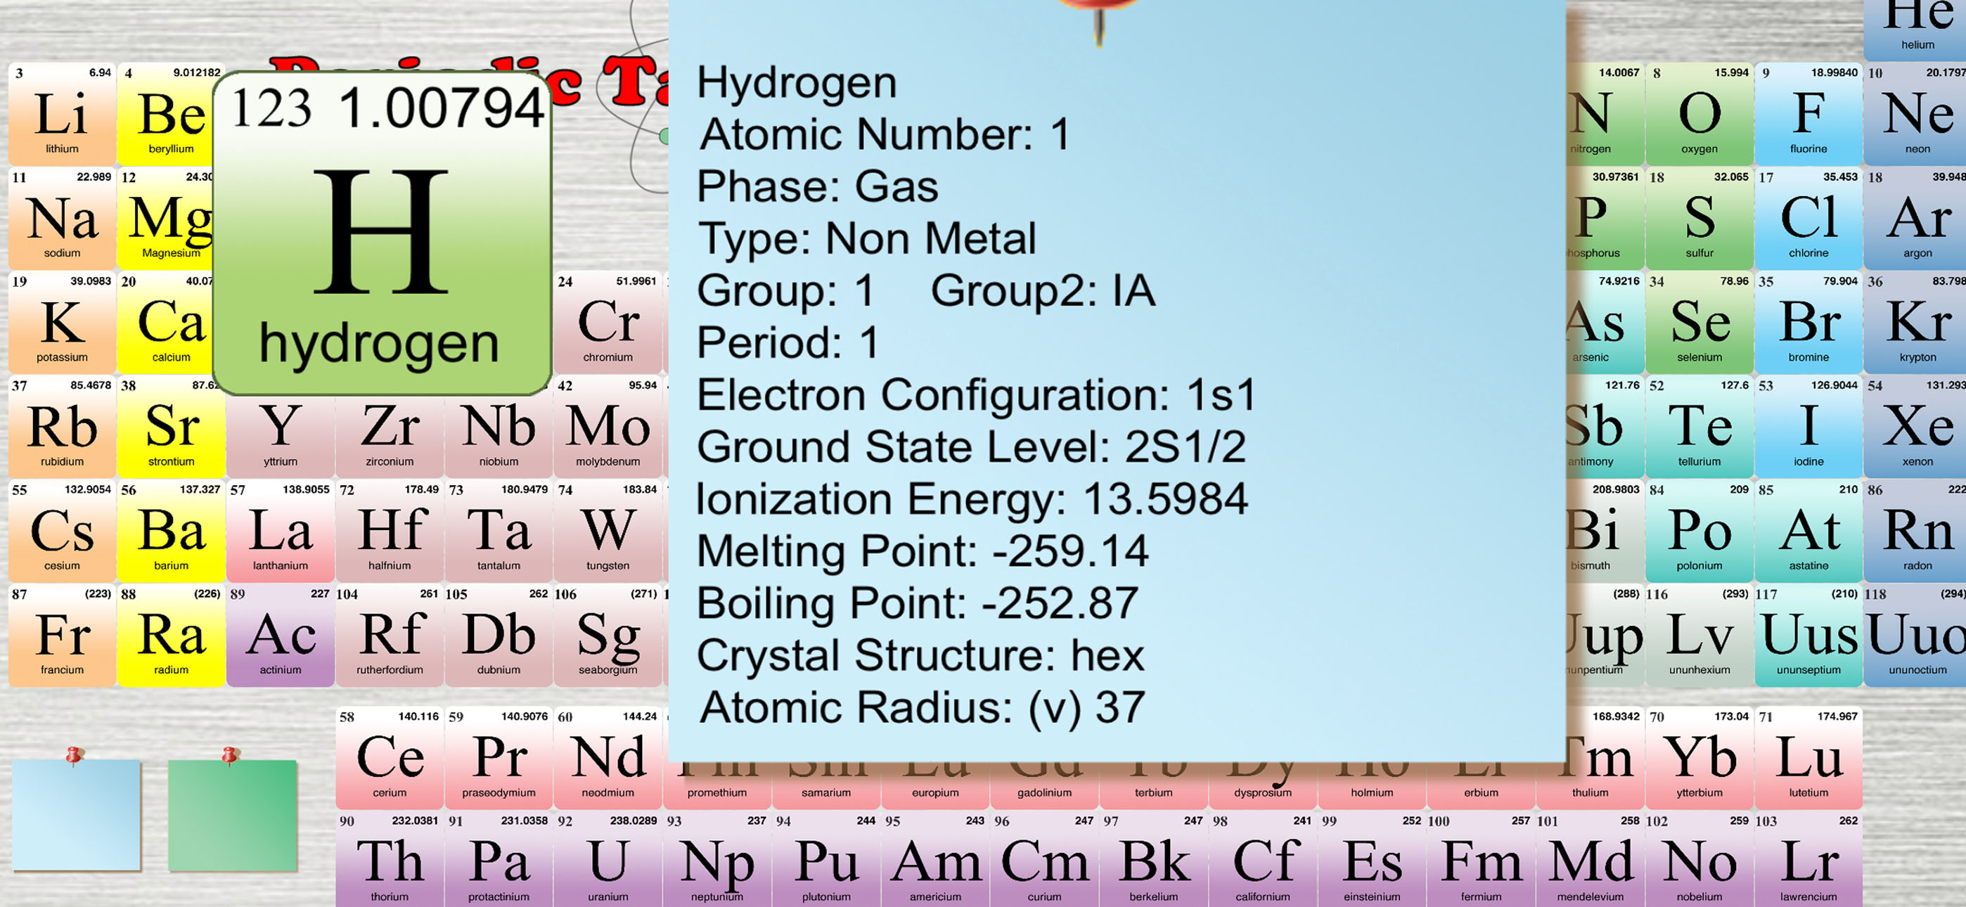Select the Bromine element tile
Screen dimensions: 1966x907
click(1808, 321)
